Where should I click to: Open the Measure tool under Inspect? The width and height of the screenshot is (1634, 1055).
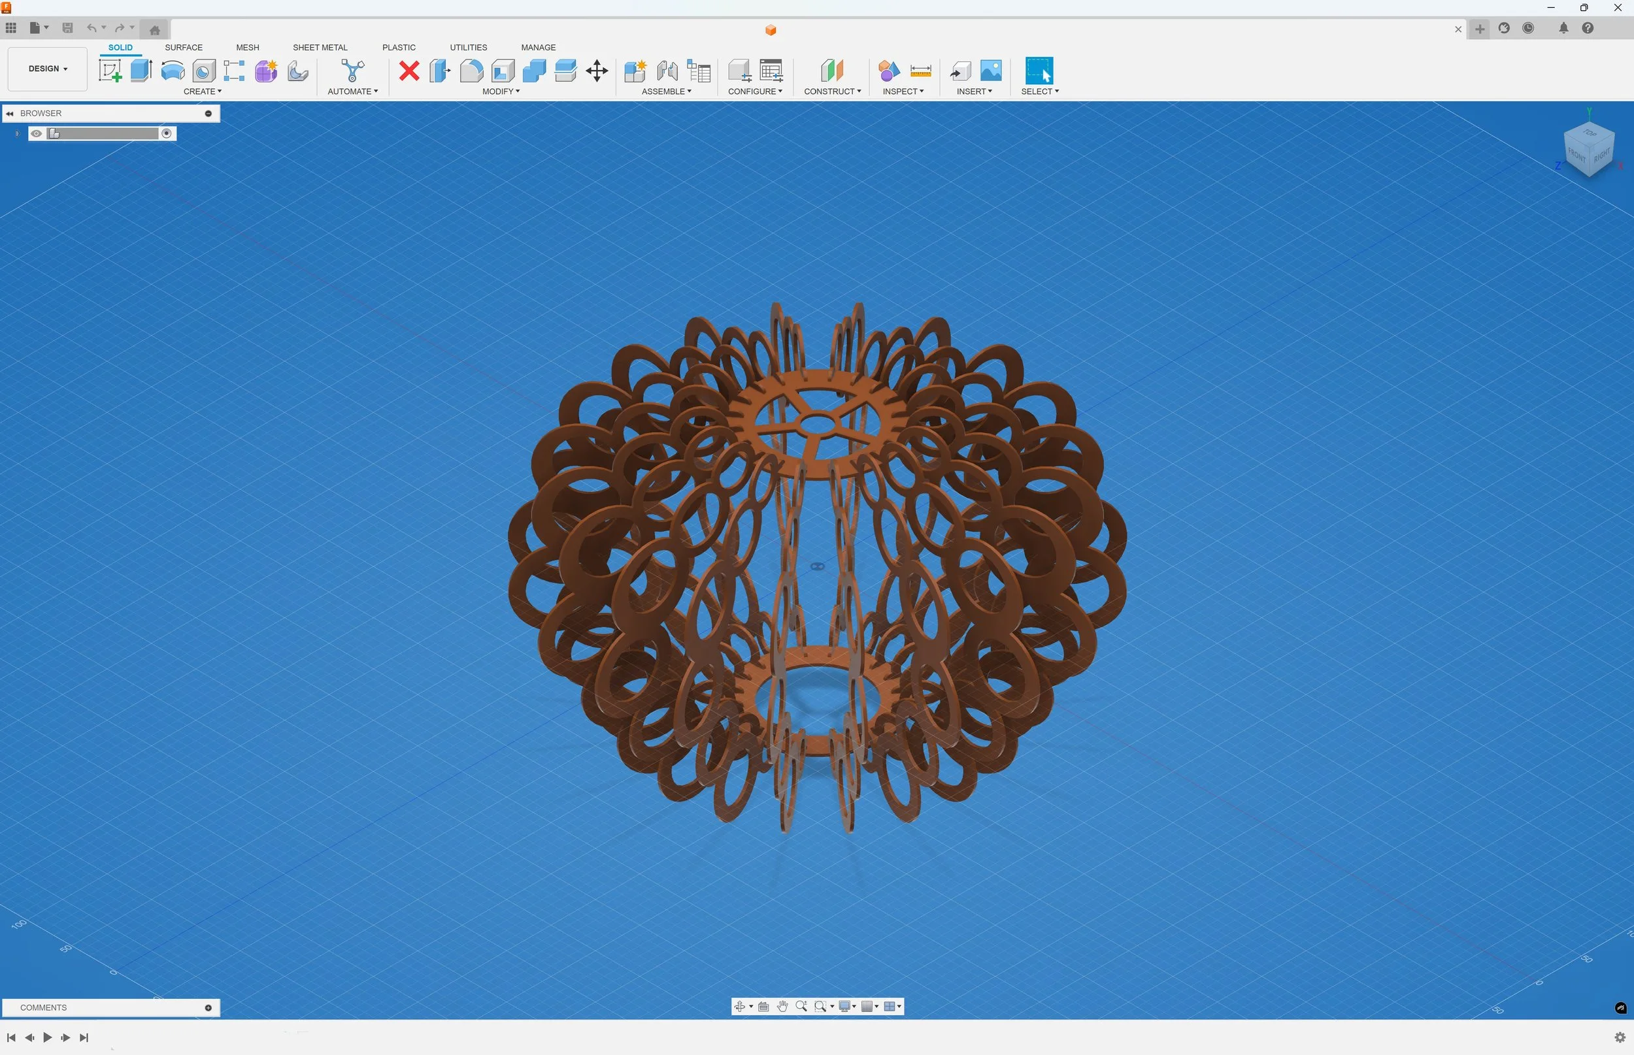tap(920, 71)
